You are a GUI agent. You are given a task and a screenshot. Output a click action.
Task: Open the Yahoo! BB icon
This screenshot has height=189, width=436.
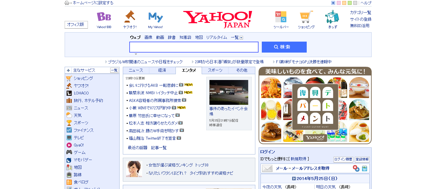pyautogui.click(x=104, y=17)
